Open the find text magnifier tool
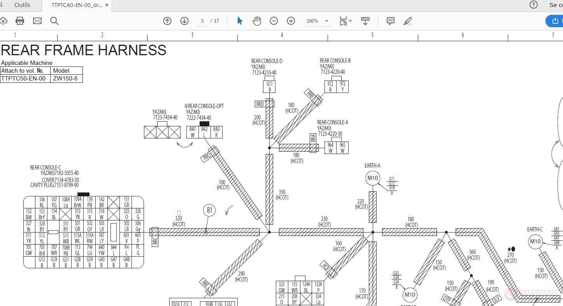 [54, 21]
